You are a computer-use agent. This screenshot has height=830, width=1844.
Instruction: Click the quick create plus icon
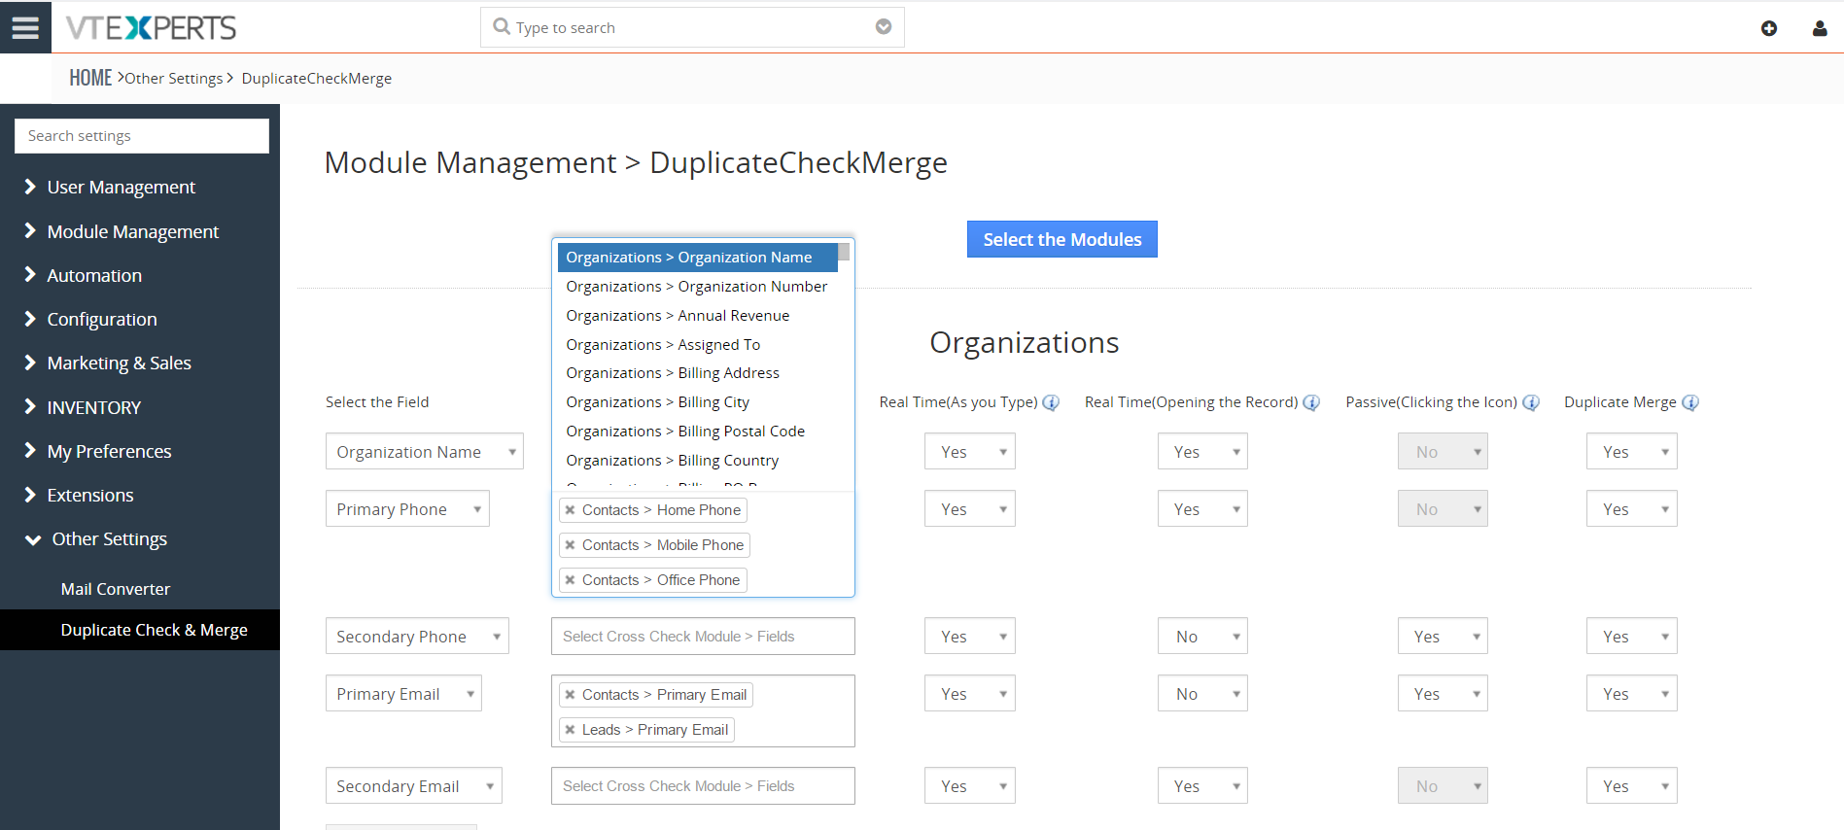click(1769, 28)
